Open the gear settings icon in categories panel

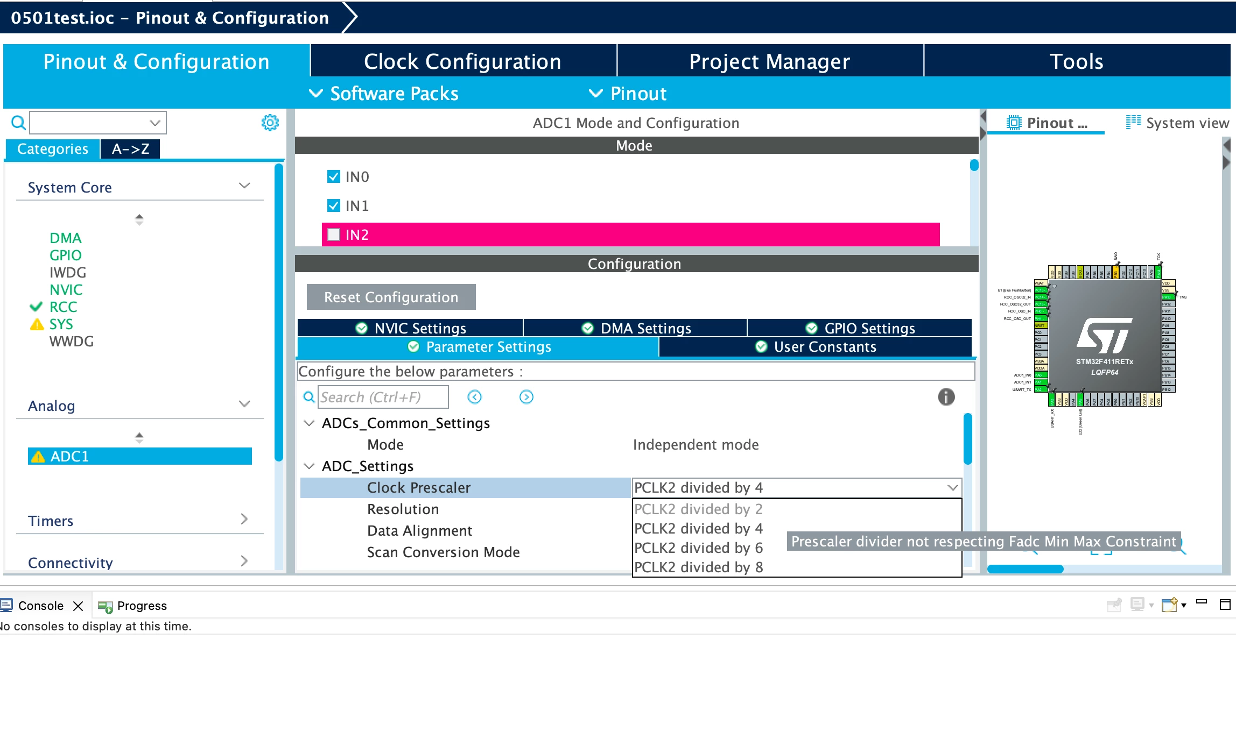(x=270, y=123)
